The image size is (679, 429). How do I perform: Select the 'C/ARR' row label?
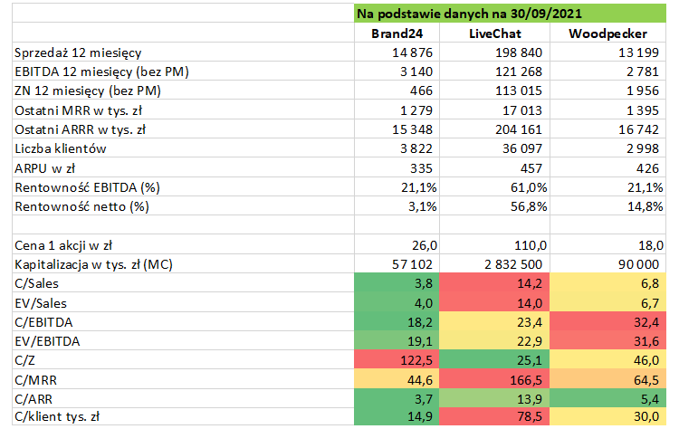pyautogui.click(x=33, y=399)
